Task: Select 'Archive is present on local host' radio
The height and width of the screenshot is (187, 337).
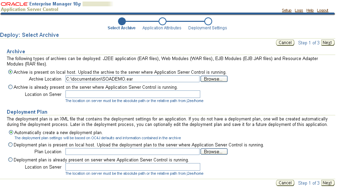Action: coord(10,72)
